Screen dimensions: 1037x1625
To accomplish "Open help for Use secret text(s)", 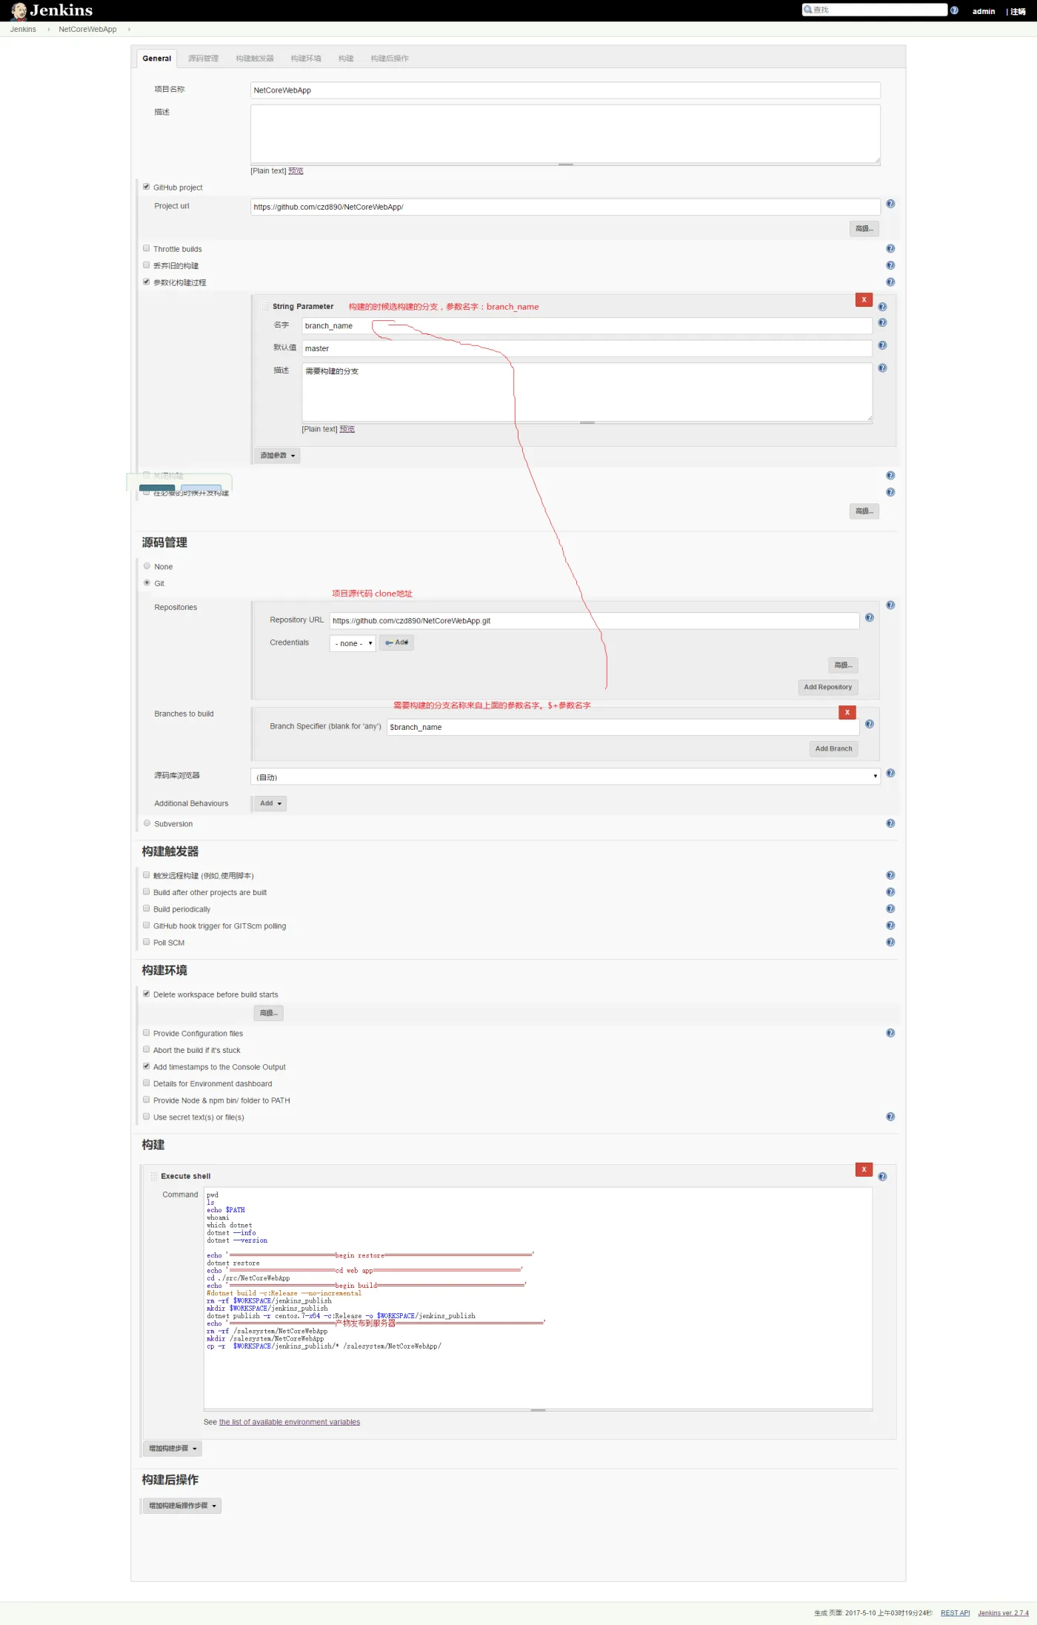I will coord(890,1117).
